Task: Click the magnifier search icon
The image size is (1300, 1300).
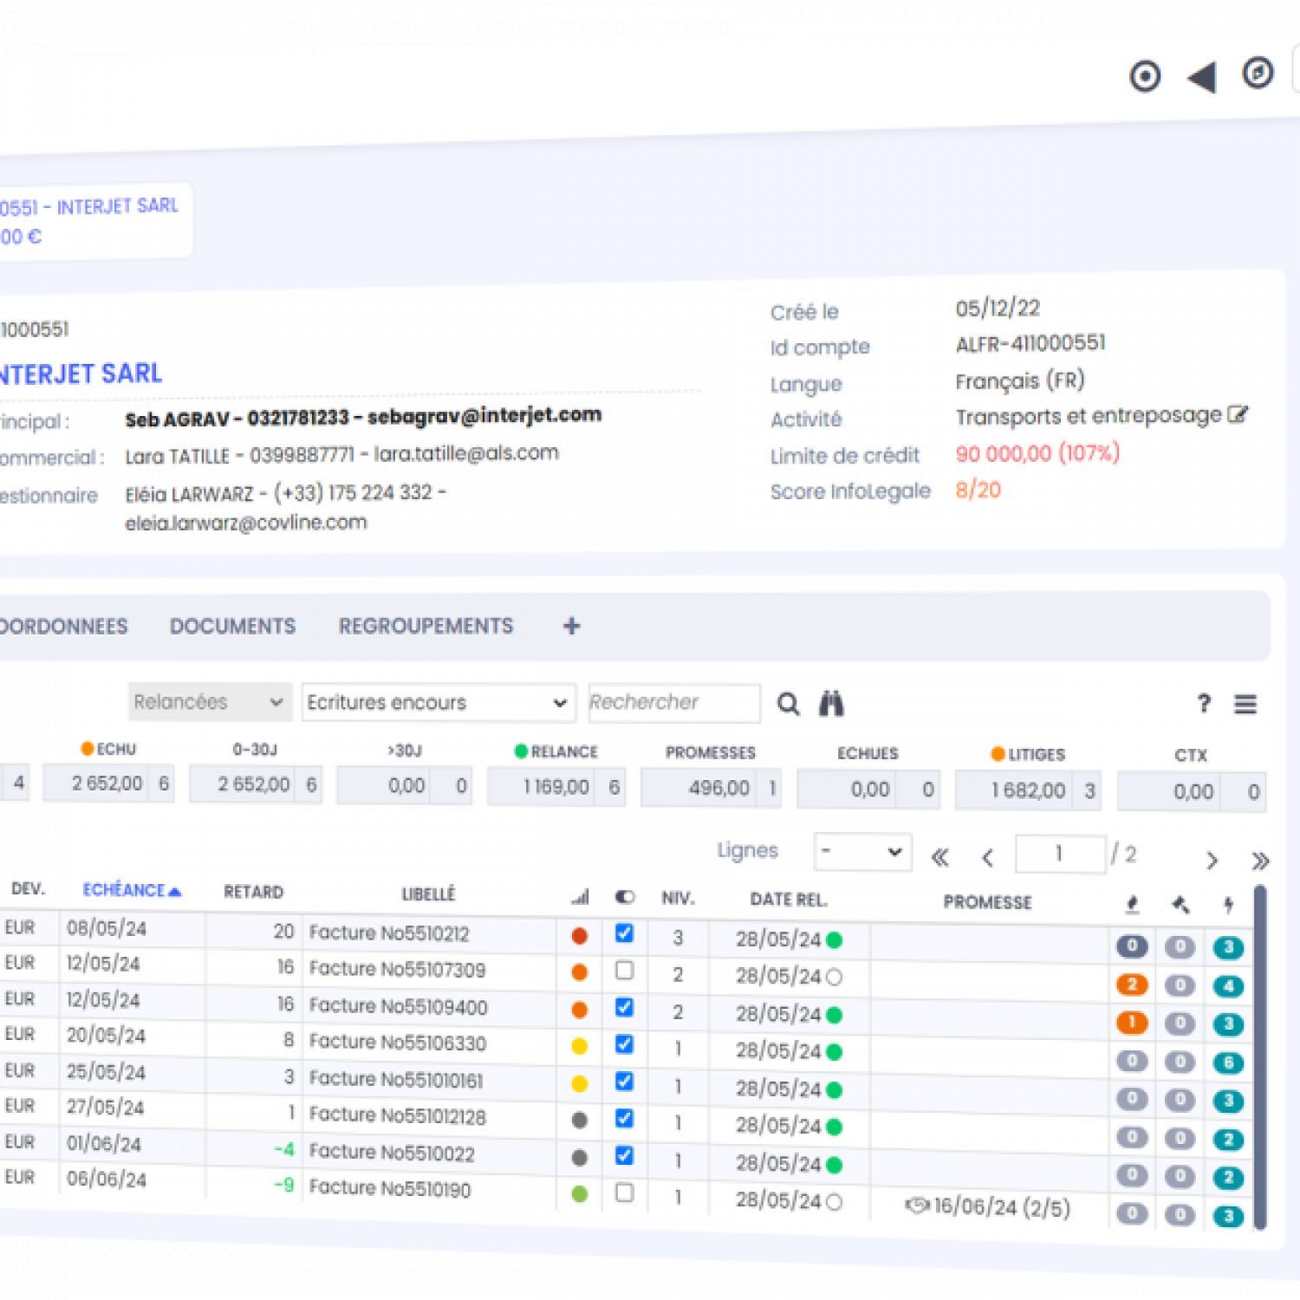Action: (788, 704)
